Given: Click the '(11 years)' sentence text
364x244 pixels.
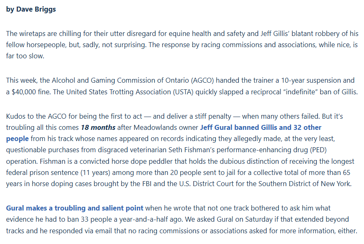Looking at the screenshot, I should click(x=95, y=173).
